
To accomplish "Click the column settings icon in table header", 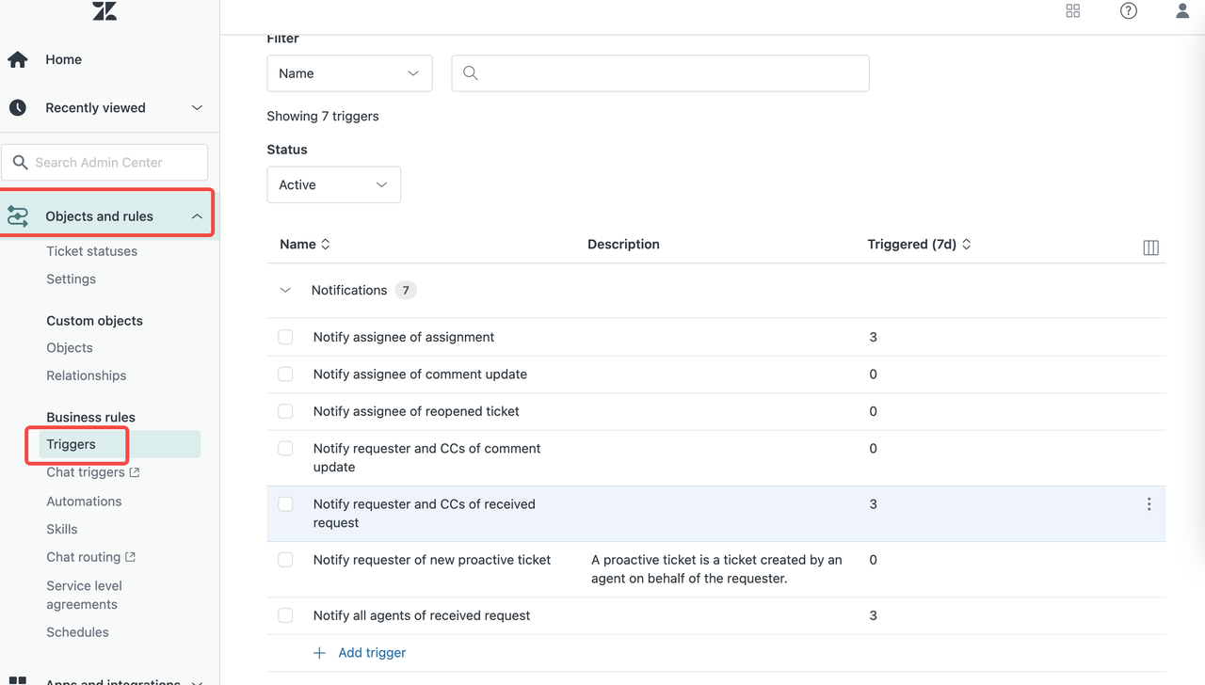I will (x=1150, y=247).
